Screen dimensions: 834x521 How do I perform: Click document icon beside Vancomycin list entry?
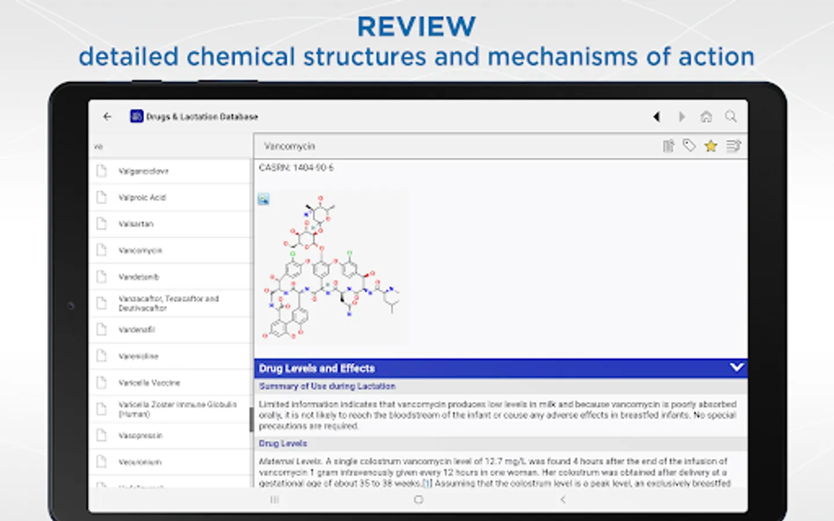(101, 250)
